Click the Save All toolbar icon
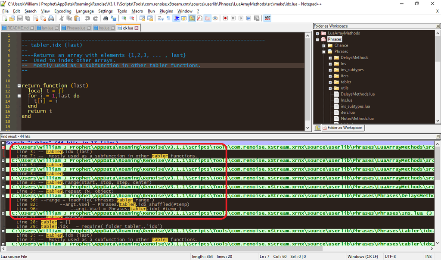This screenshot has width=441, height=260. pos(28,18)
